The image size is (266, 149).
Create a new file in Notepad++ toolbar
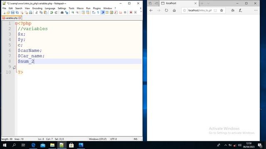[x=4, y=12]
